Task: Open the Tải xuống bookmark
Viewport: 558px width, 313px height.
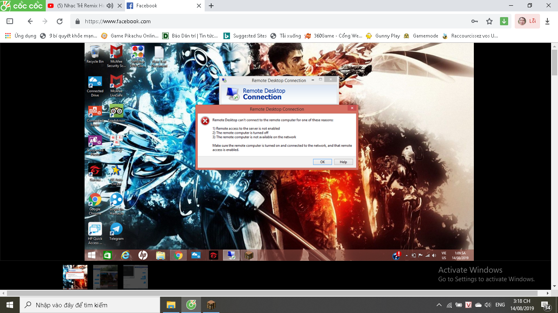Action: point(286,36)
